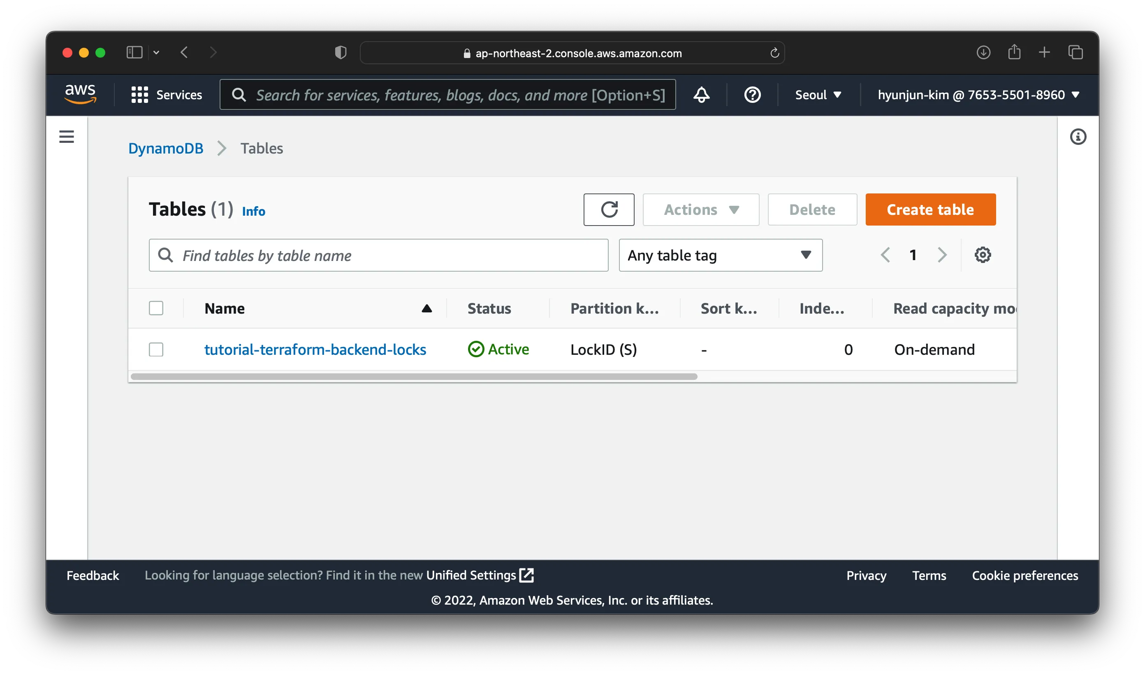Click the browser share icon
This screenshot has height=675, width=1145.
pos(1014,52)
